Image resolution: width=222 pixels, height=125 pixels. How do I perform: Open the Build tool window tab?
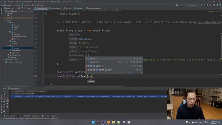pyautogui.click(x=54, y=116)
